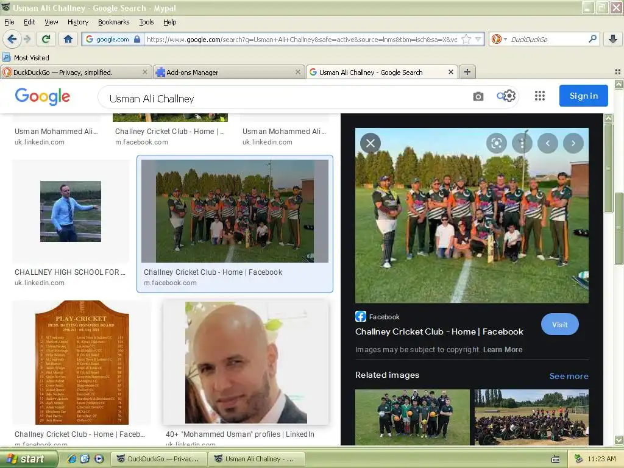Click the forward navigation arrow

coord(27,39)
